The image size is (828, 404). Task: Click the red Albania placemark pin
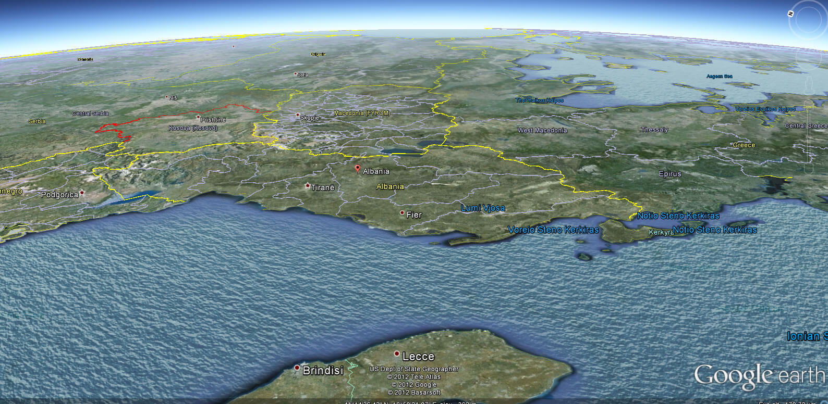pos(357,169)
